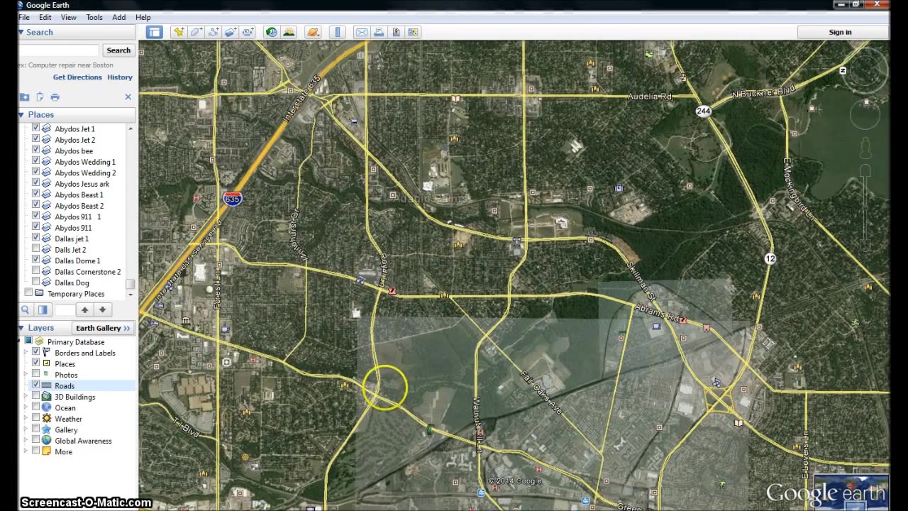Open the Add menu
Screen dimensions: 908x511
[x=119, y=17]
